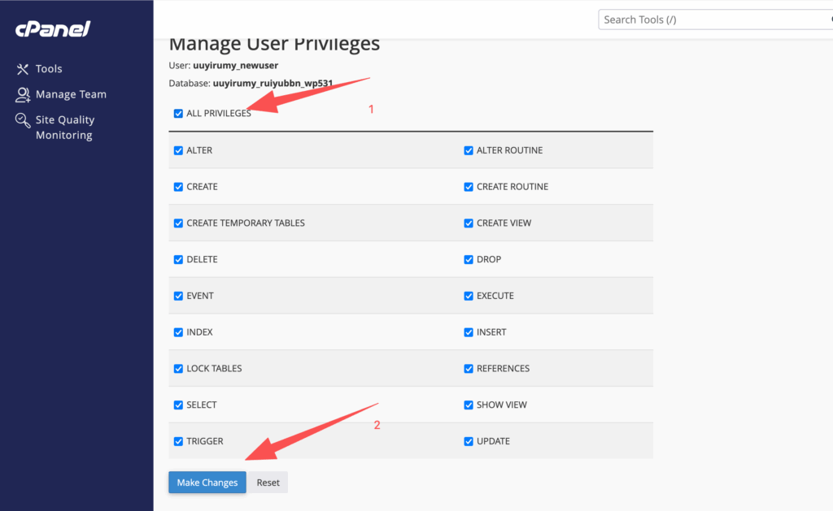Disable the TRIGGER privilege

point(178,442)
